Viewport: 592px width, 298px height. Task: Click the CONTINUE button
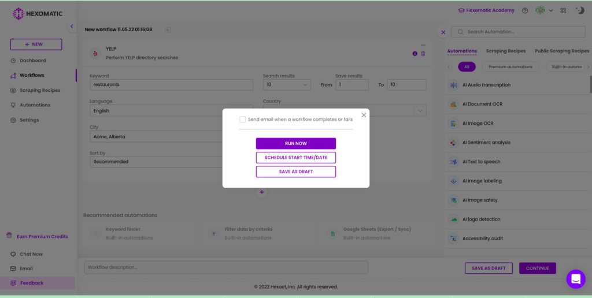point(537,268)
